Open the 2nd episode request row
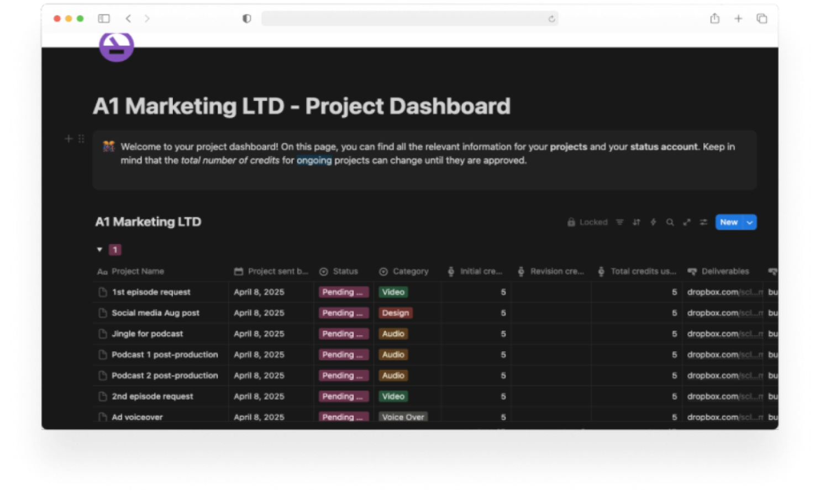Image resolution: width=820 pixels, height=497 pixels. (153, 396)
